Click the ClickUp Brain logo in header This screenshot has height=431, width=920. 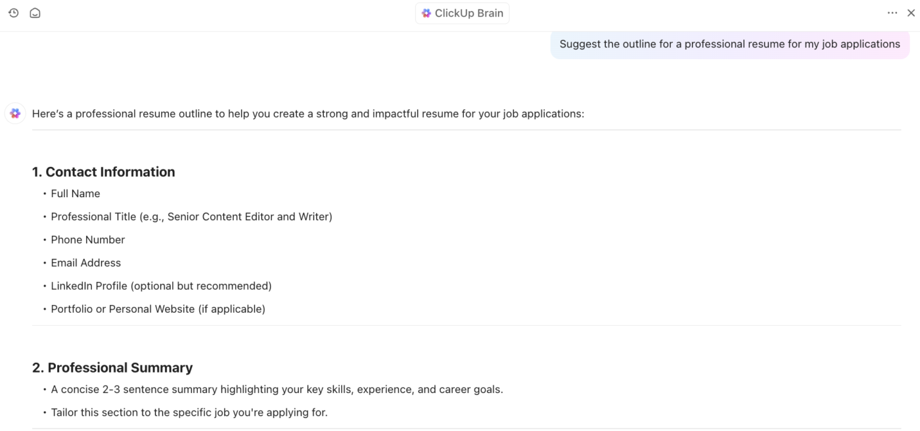pos(426,13)
